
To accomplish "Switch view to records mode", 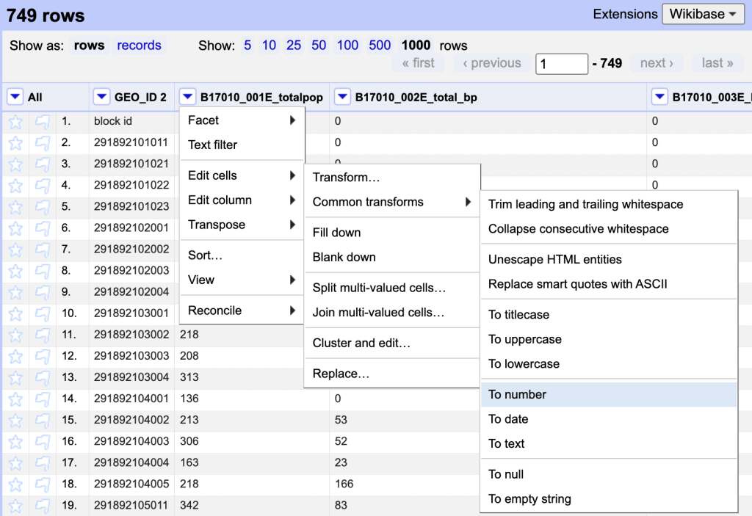I will click(139, 46).
